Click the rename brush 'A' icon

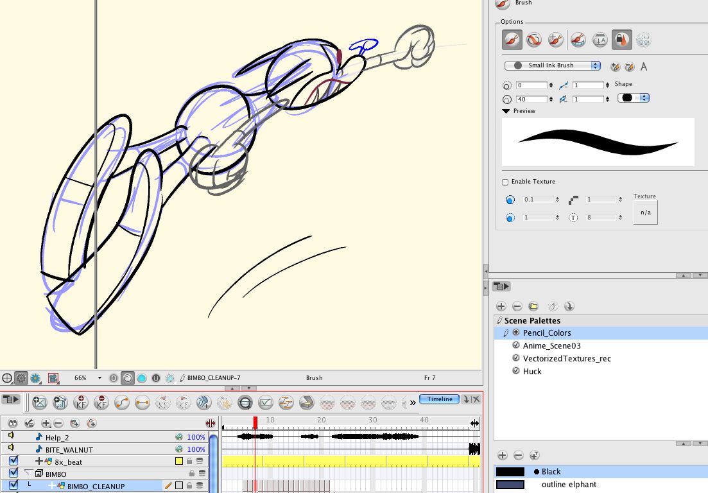click(644, 67)
